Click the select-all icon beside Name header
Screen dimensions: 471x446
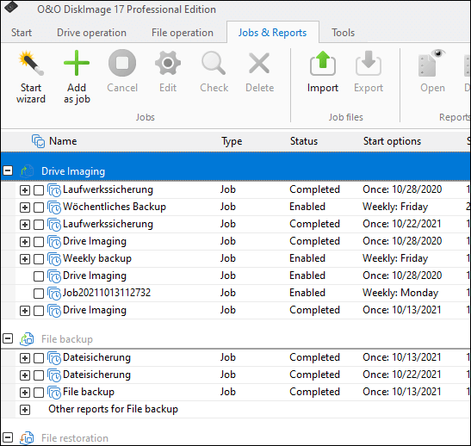[39, 141]
